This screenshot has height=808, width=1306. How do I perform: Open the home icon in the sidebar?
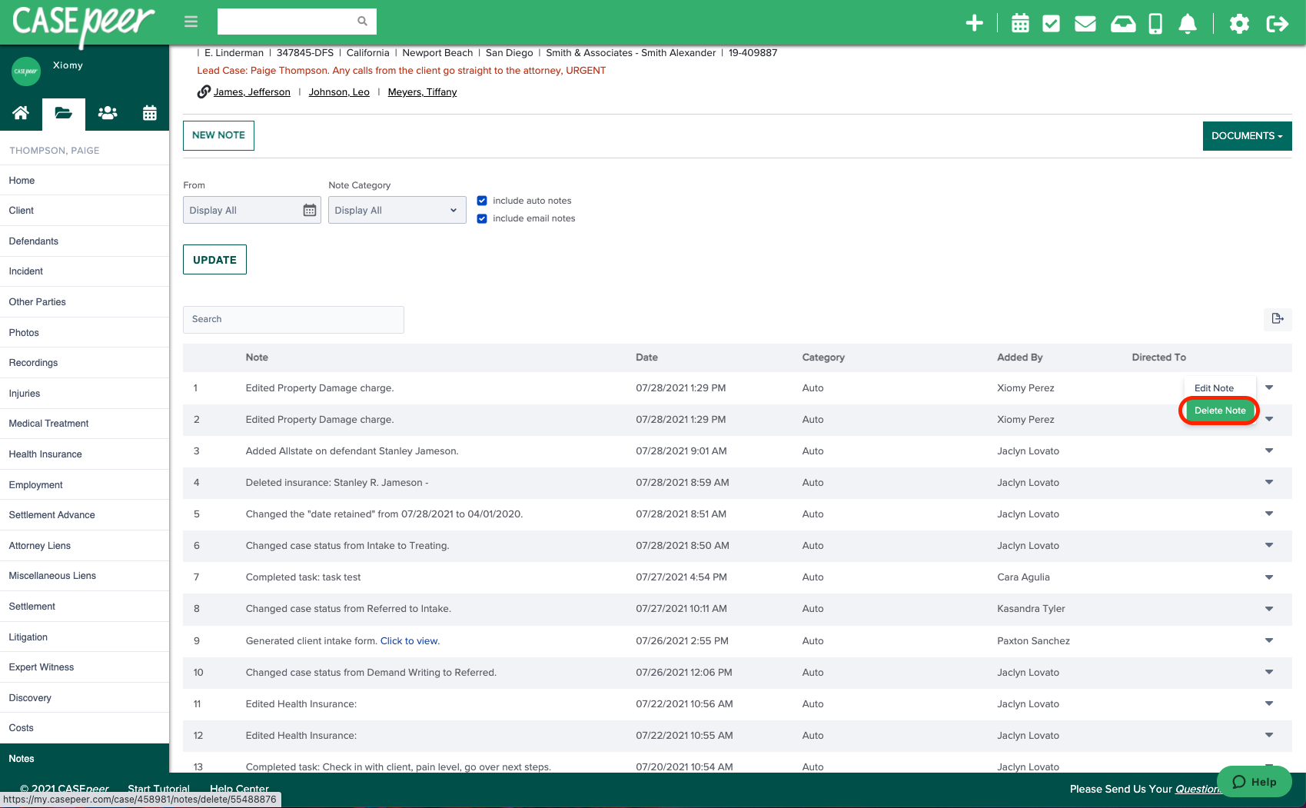pyautogui.click(x=21, y=113)
